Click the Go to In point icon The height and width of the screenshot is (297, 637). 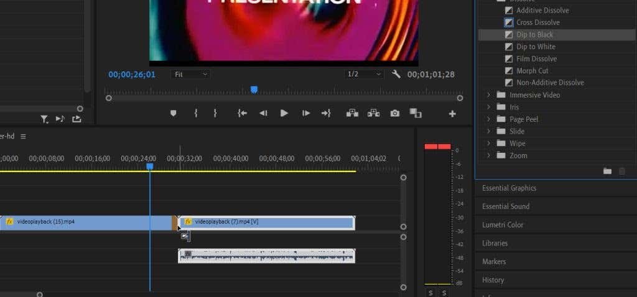click(242, 113)
